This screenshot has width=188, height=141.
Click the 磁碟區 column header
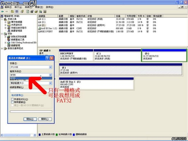tap(48, 16)
